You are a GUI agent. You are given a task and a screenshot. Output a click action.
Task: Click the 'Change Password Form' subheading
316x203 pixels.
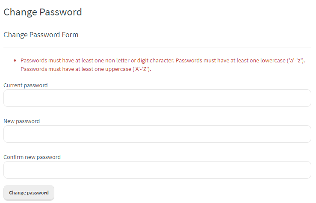[x=41, y=35]
